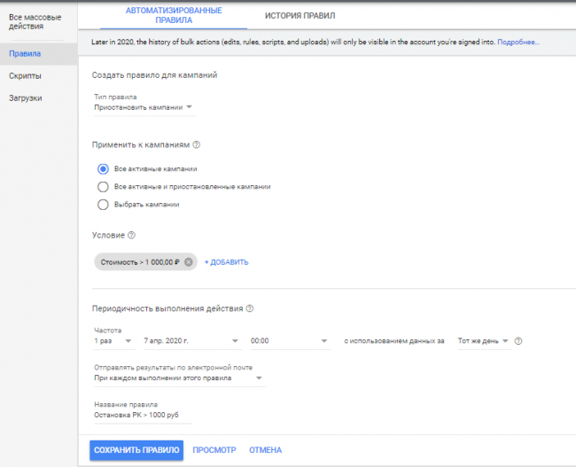This screenshot has width=576, height=467.
Task: Choose Выбрать кампании radio button
Action: pyautogui.click(x=103, y=205)
